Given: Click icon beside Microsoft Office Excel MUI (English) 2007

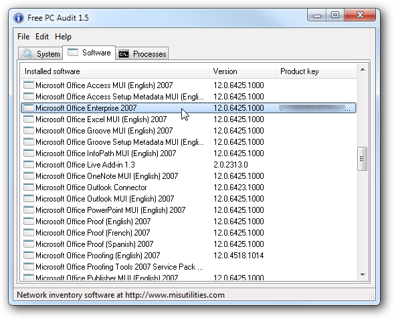Looking at the screenshot, I should pyautogui.click(x=29, y=119).
